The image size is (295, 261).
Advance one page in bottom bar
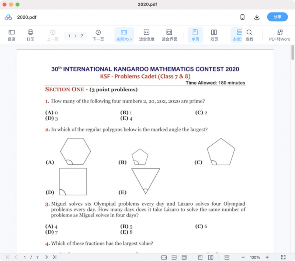pos(46,257)
